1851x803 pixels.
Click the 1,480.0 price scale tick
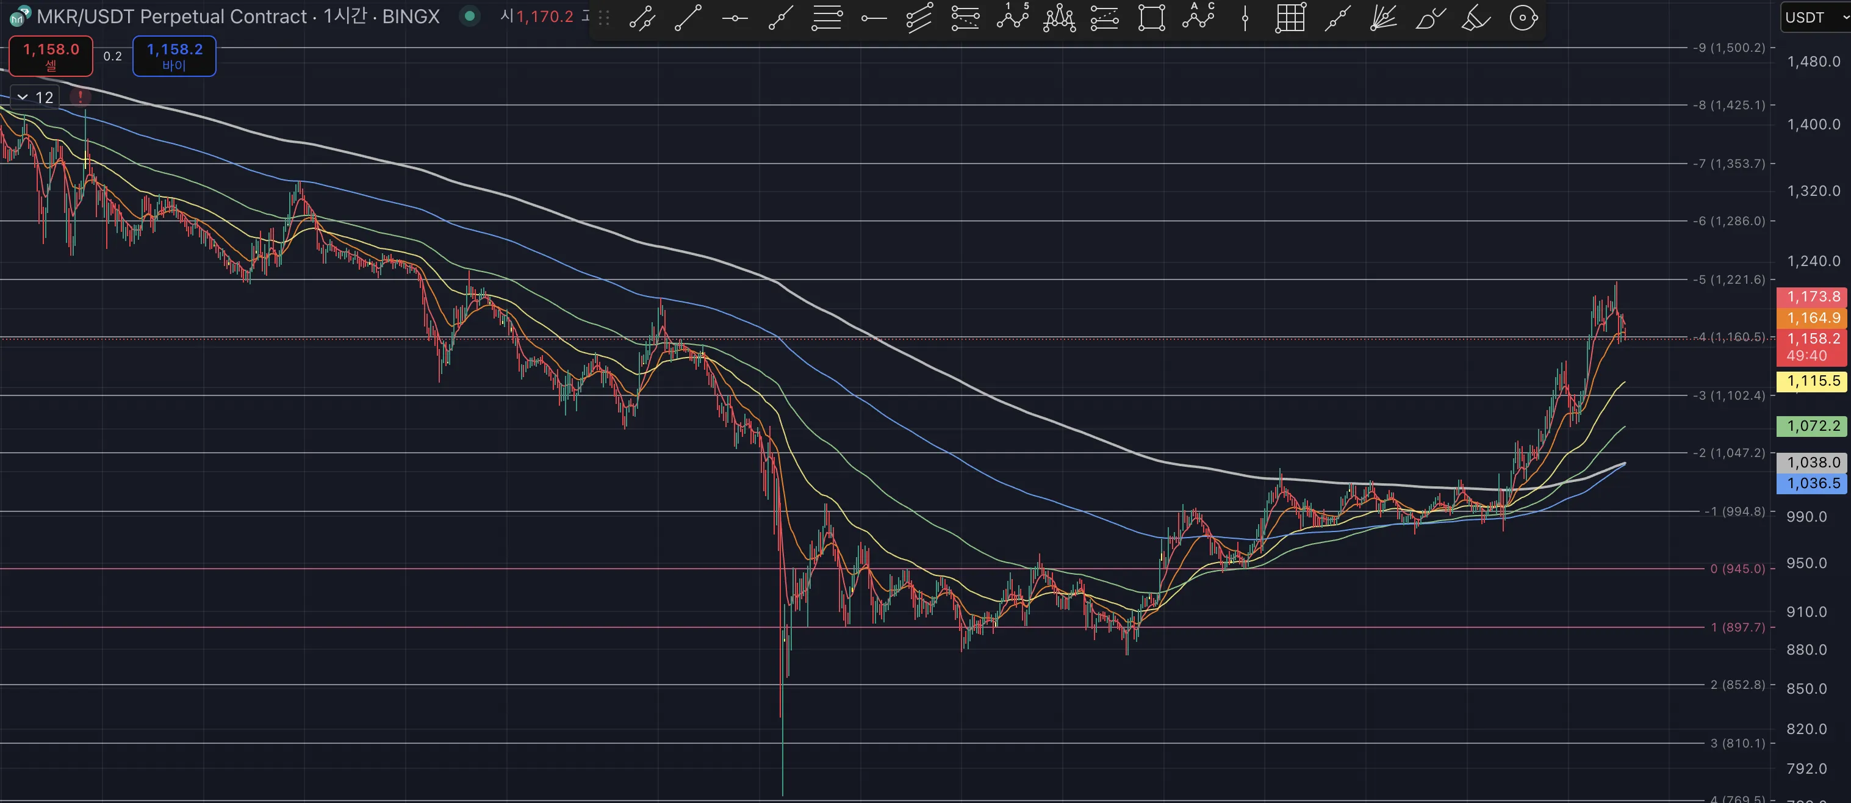pos(1814,62)
